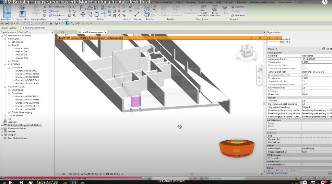Screen dimensions: 332x184
Task: Click the save icon in quick access toolbar
Action: 7,24
